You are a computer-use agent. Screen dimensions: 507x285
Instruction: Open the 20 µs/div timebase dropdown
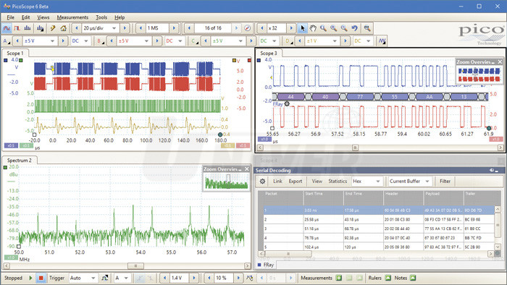pyautogui.click(x=100, y=28)
